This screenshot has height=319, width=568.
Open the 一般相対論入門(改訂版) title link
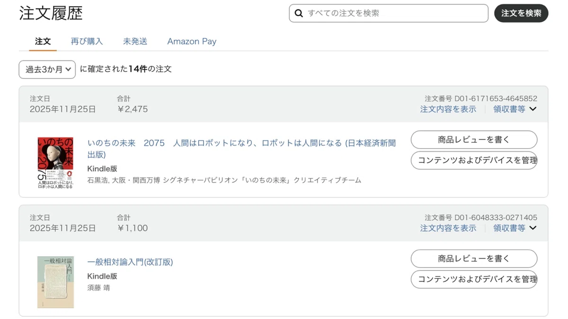click(x=130, y=262)
